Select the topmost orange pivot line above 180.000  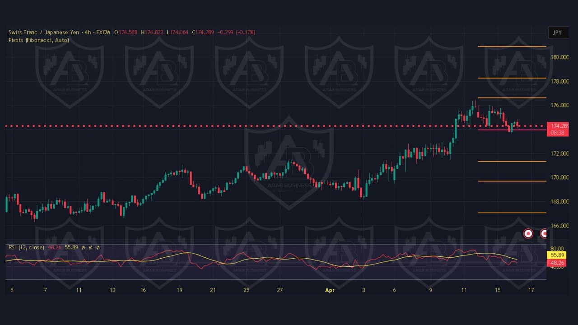[512, 46]
